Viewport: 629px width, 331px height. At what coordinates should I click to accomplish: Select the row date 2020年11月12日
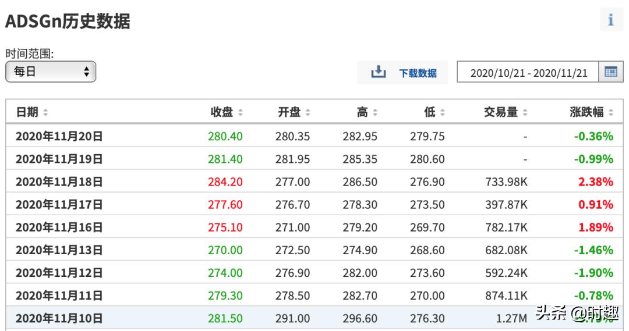pos(59,273)
